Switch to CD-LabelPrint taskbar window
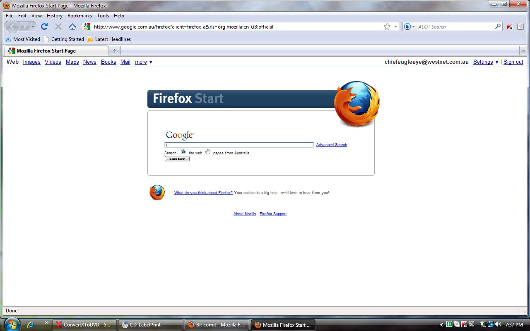Screen dimensions: 530x331 [x=151, y=325]
